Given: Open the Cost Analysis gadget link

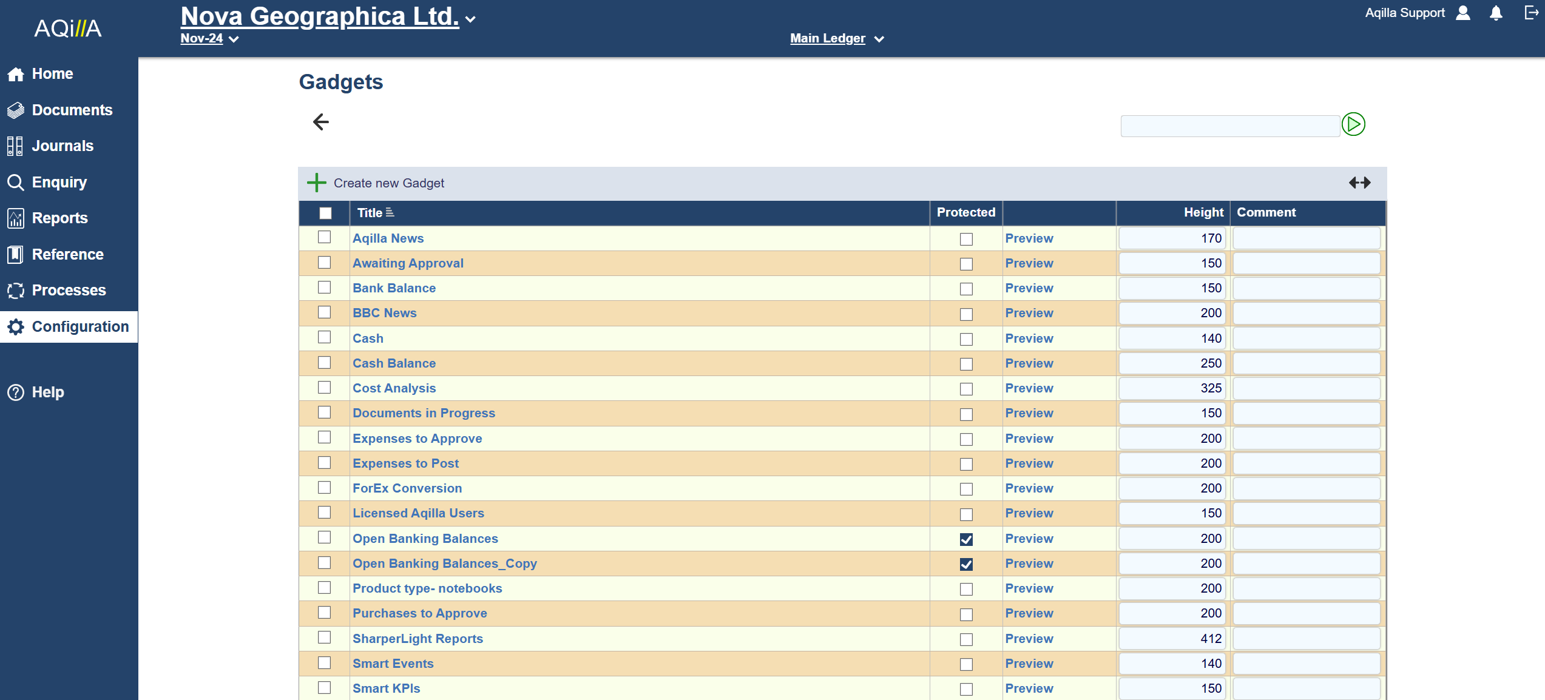Looking at the screenshot, I should click(394, 388).
